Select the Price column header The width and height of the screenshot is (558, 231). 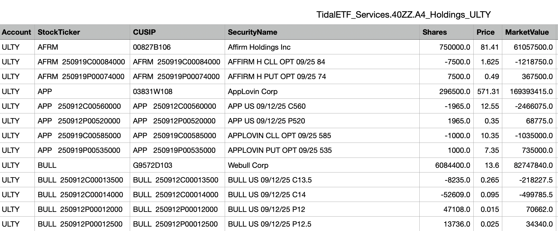tap(485, 32)
